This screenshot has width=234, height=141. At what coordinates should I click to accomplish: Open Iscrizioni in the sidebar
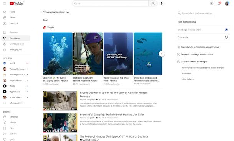(x=16, y=23)
